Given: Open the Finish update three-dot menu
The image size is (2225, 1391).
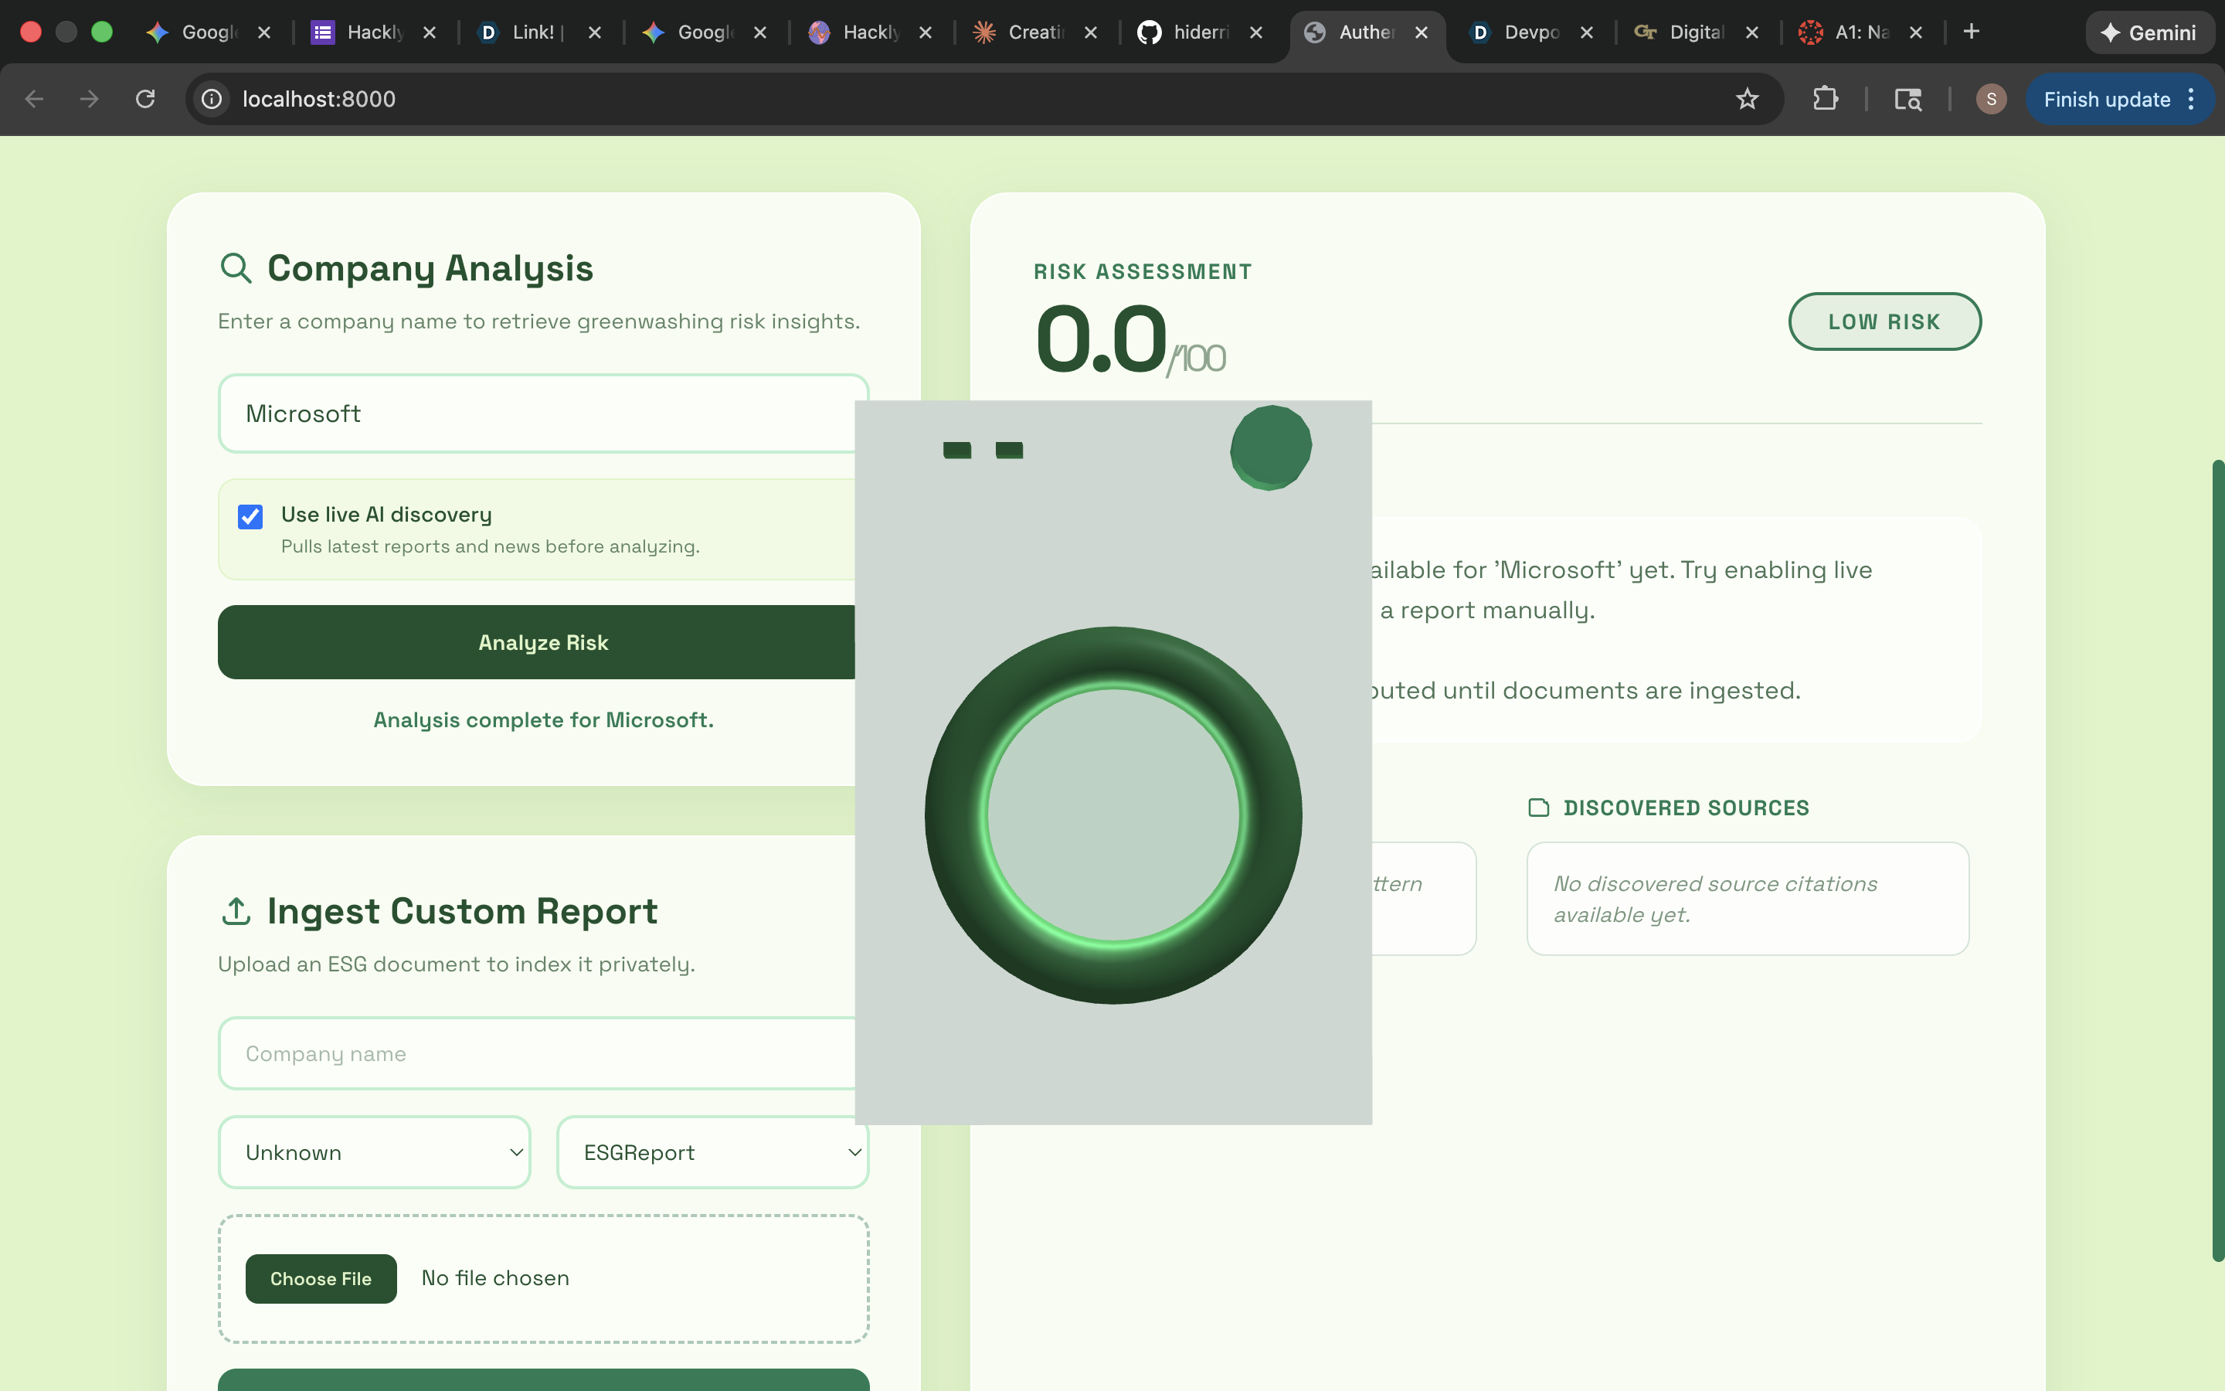Looking at the screenshot, I should tap(2192, 100).
